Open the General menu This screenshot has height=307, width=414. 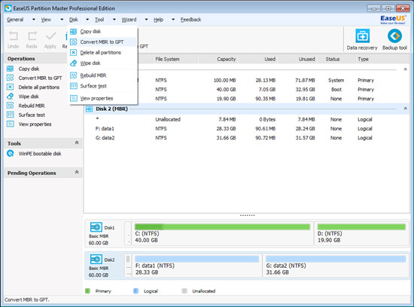[15, 20]
